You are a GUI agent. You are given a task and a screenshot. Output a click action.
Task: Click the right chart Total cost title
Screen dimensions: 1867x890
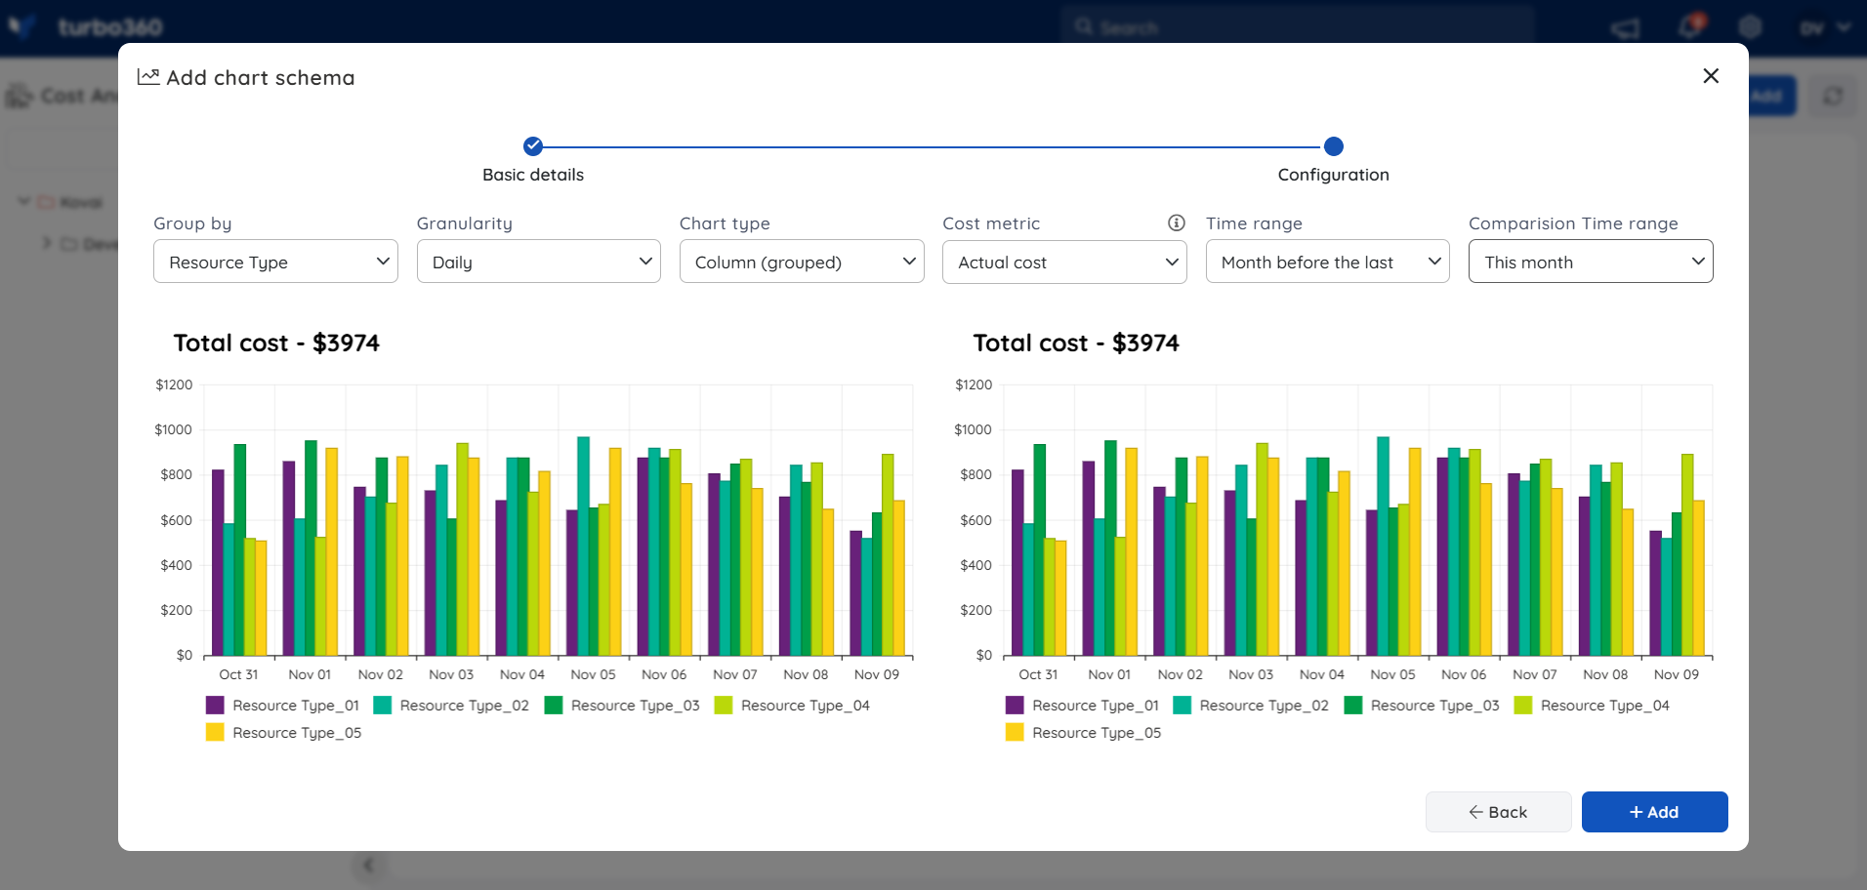[x=1076, y=344]
